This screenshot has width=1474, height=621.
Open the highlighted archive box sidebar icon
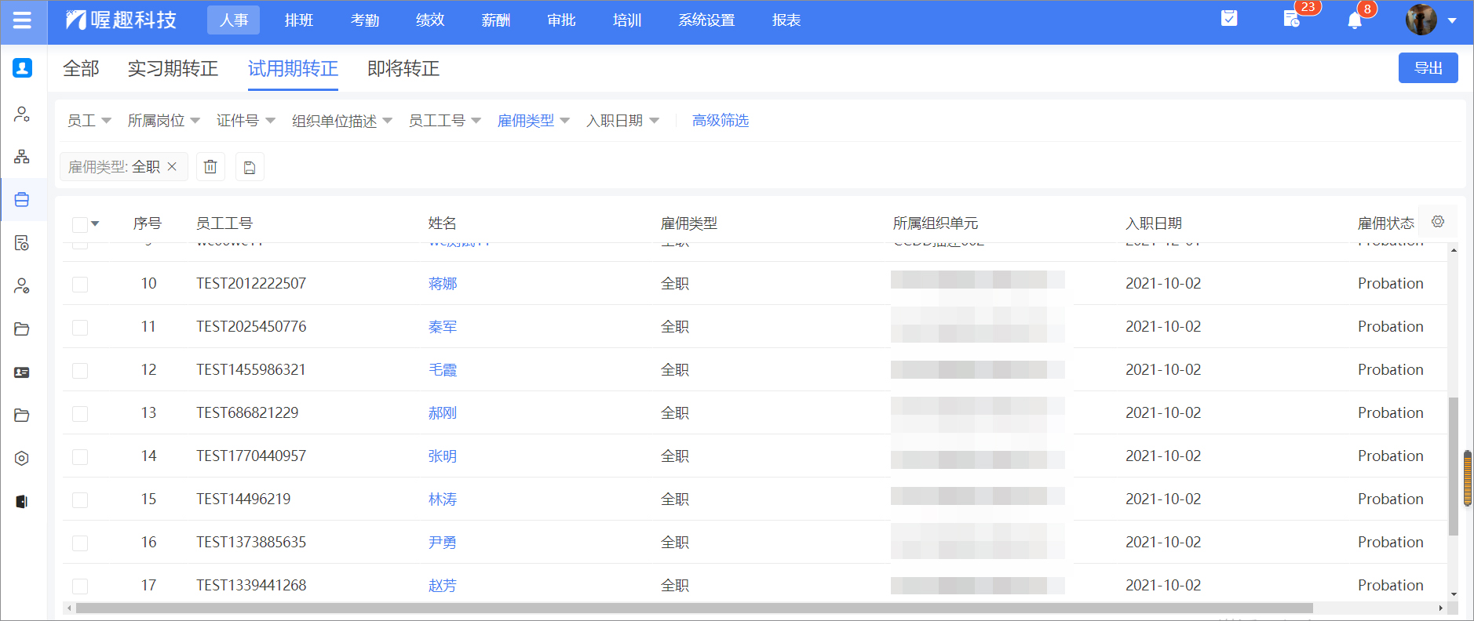(x=22, y=200)
